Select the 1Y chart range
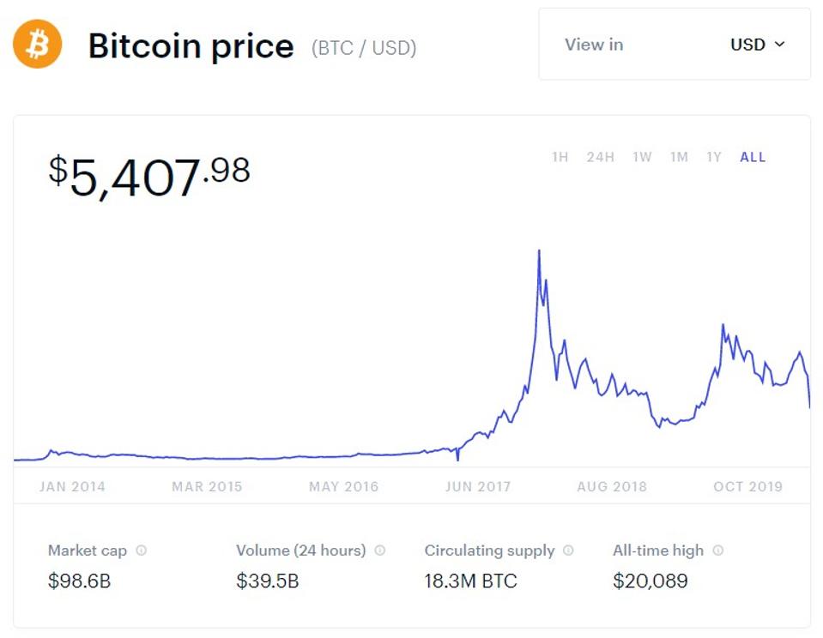This screenshot has width=823, height=638. tap(713, 157)
